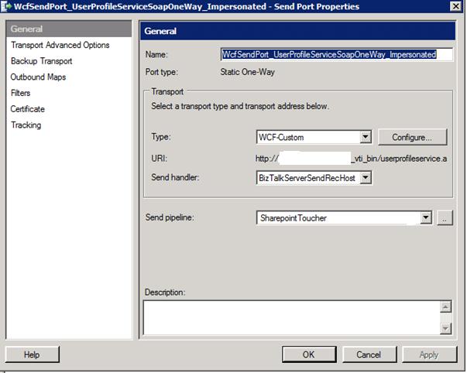This screenshot has width=467, height=373.
Task: Click the Description scrollbar up arrow
Action: (445, 307)
